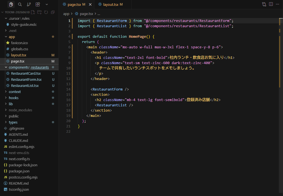Screen dimensions: 283x196
Task: Close the page.tsx tab
Action: (x=90, y=4)
